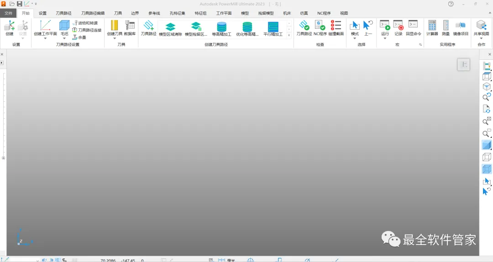This screenshot has width=493, height=262.
Task: Select 优化等高精 strategy
Action: tap(247, 29)
